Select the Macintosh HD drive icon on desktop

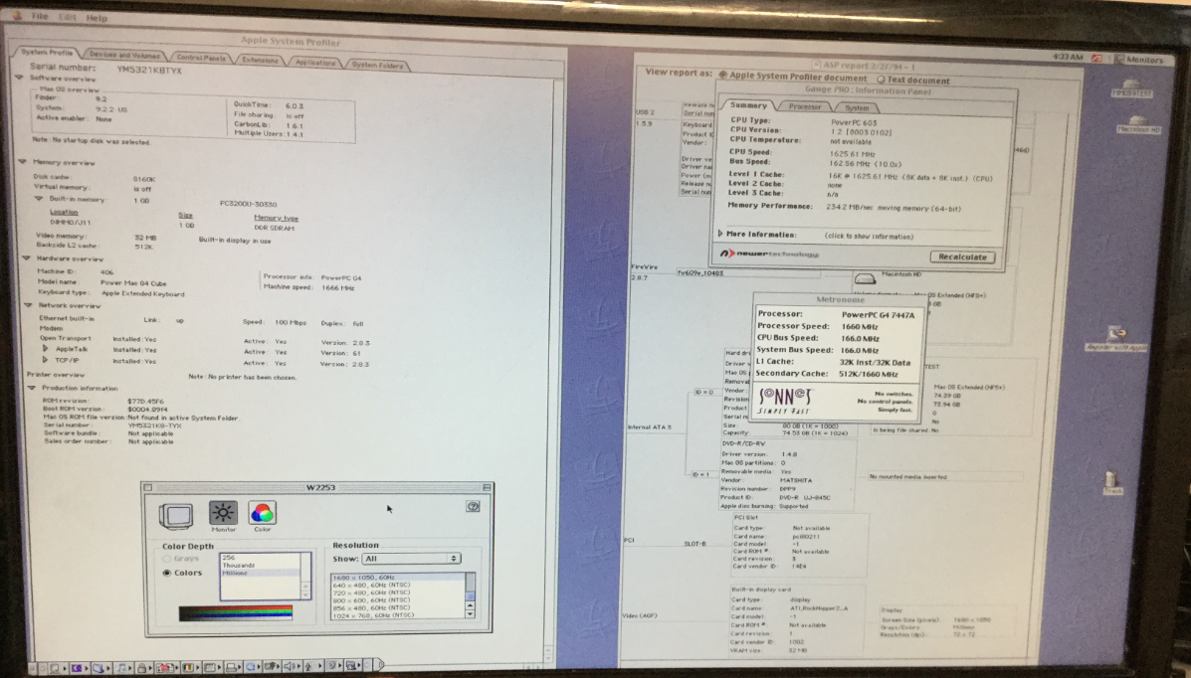(x=1138, y=124)
